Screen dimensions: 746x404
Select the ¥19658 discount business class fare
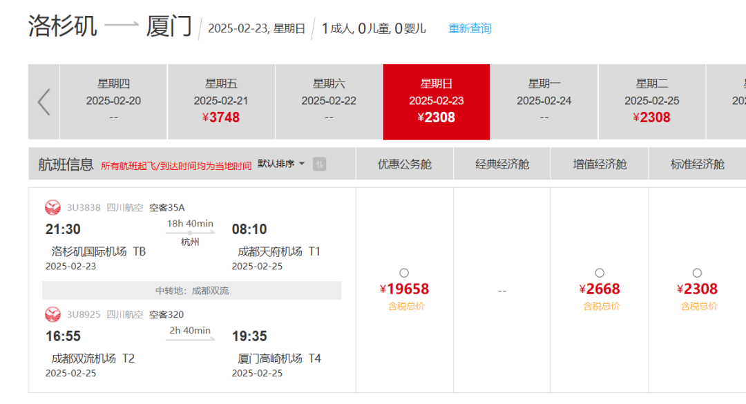pos(404,273)
